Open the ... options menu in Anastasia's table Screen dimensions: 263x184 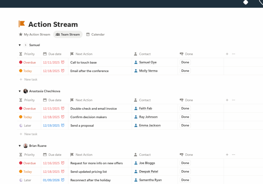pos(233,100)
